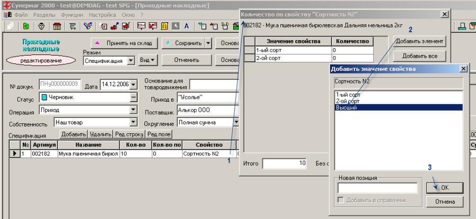Expand the Округление Полная сумма dropdown

(236, 122)
